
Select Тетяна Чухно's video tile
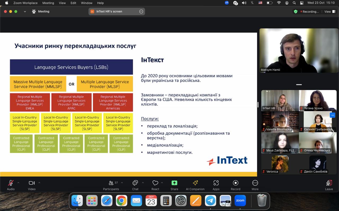318,100
